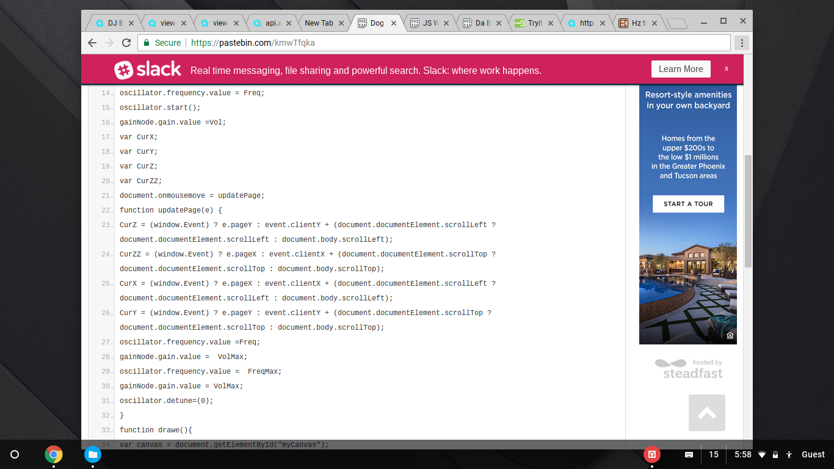Open a new browser tab
The height and width of the screenshot is (469, 834).
[677, 24]
